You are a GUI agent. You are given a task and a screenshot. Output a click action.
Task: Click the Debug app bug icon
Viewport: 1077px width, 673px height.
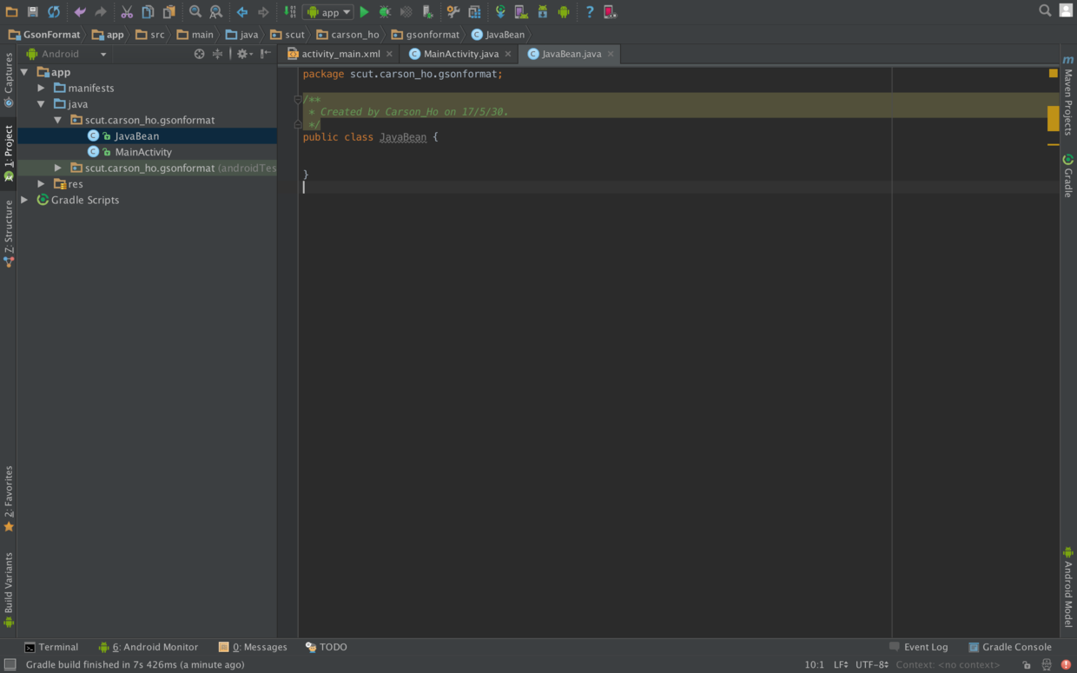[385, 12]
